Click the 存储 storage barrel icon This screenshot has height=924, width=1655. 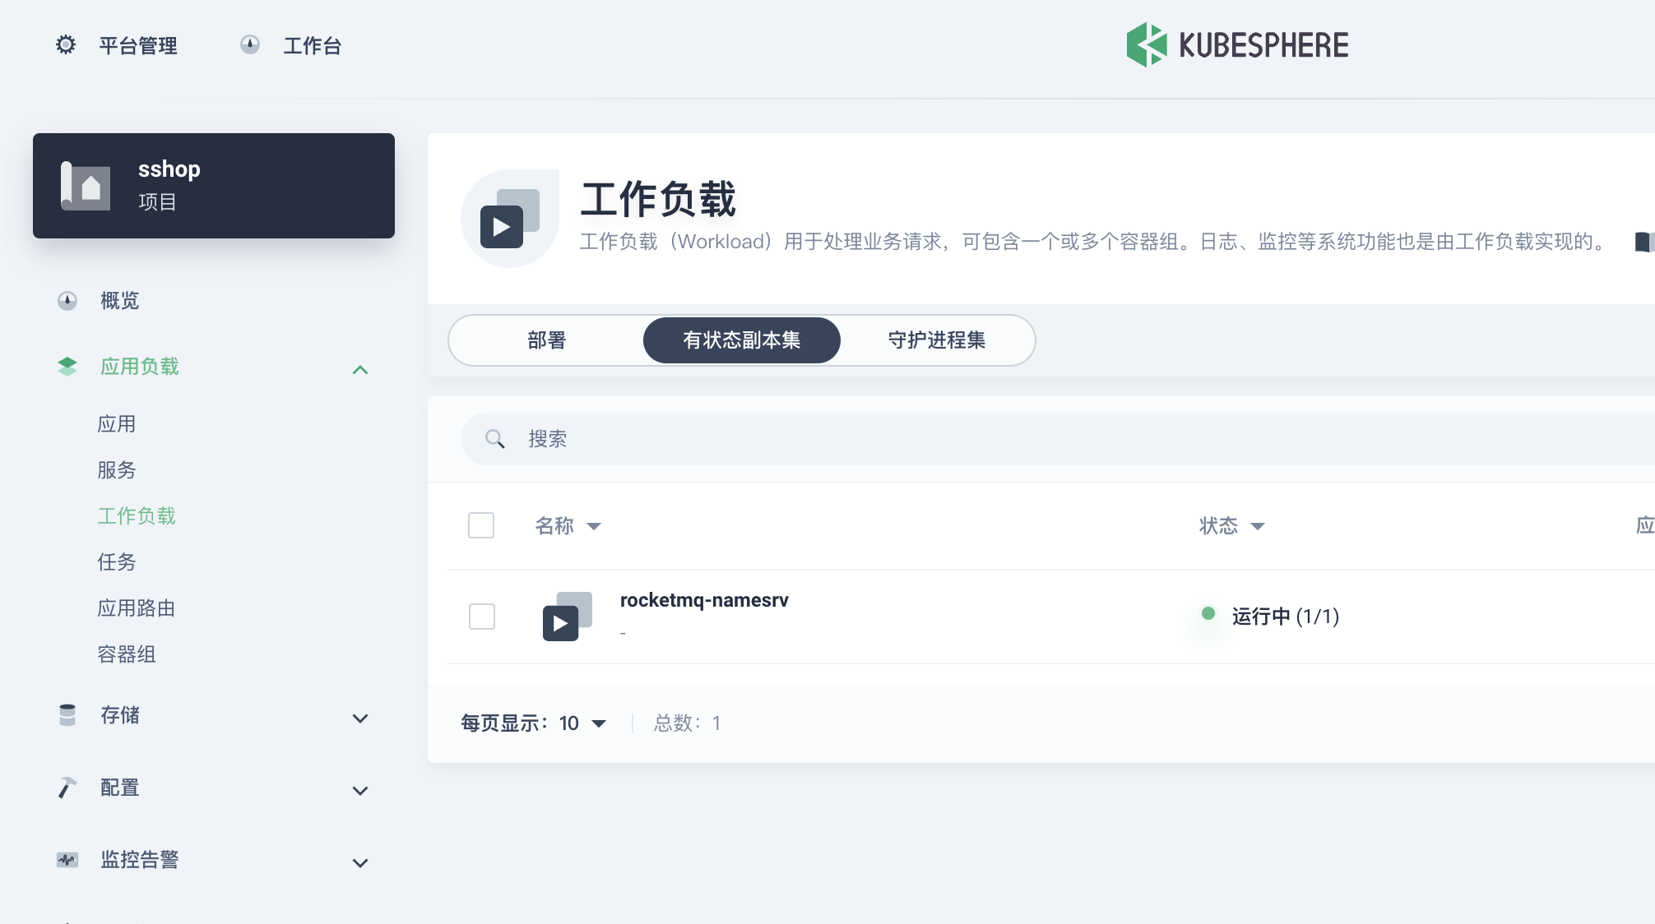66,715
